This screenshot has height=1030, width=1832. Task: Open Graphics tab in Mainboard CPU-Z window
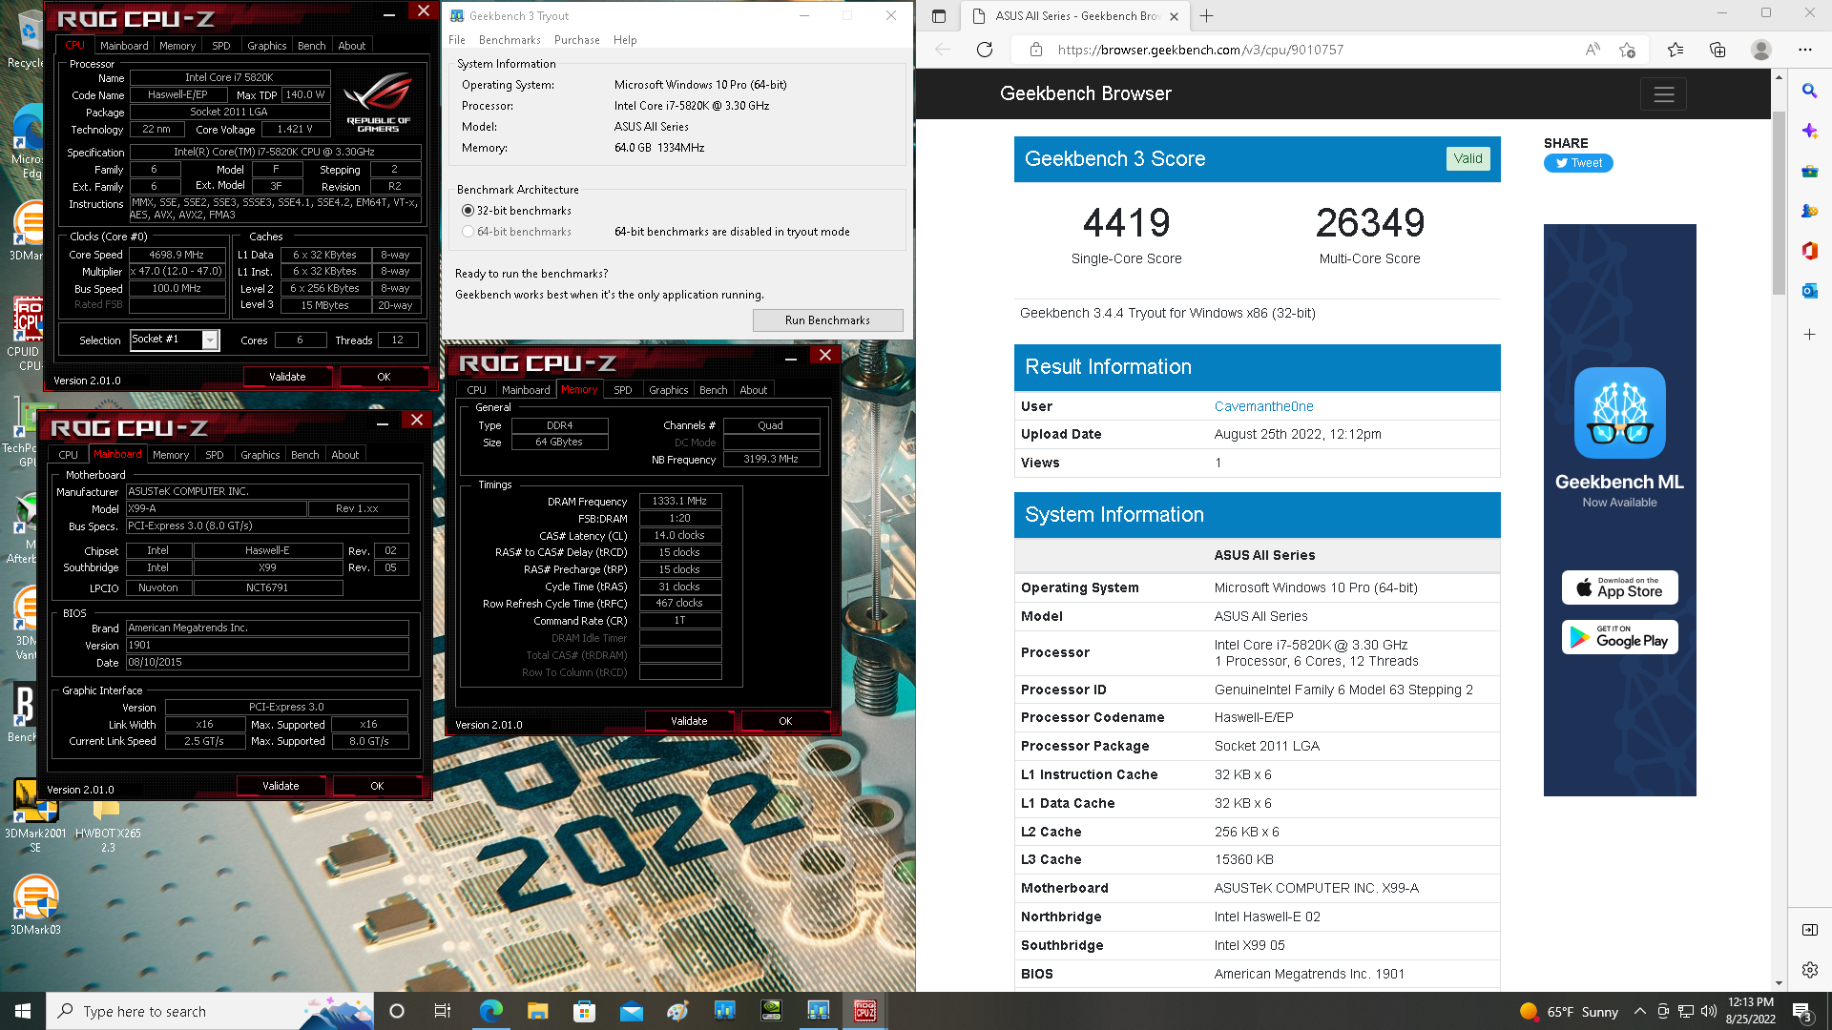260,455
